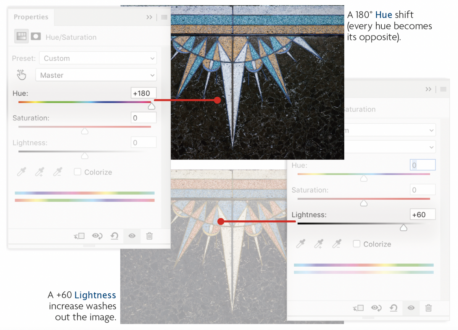Collapse the left panel with double chevrons
458x330 pixels.
(x=149, y=17)
